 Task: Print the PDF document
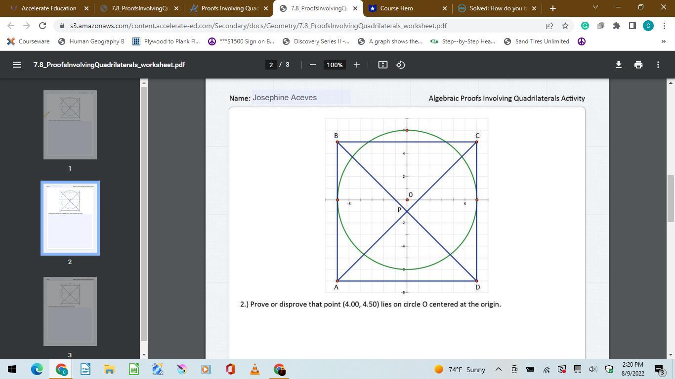coord(638,65)
